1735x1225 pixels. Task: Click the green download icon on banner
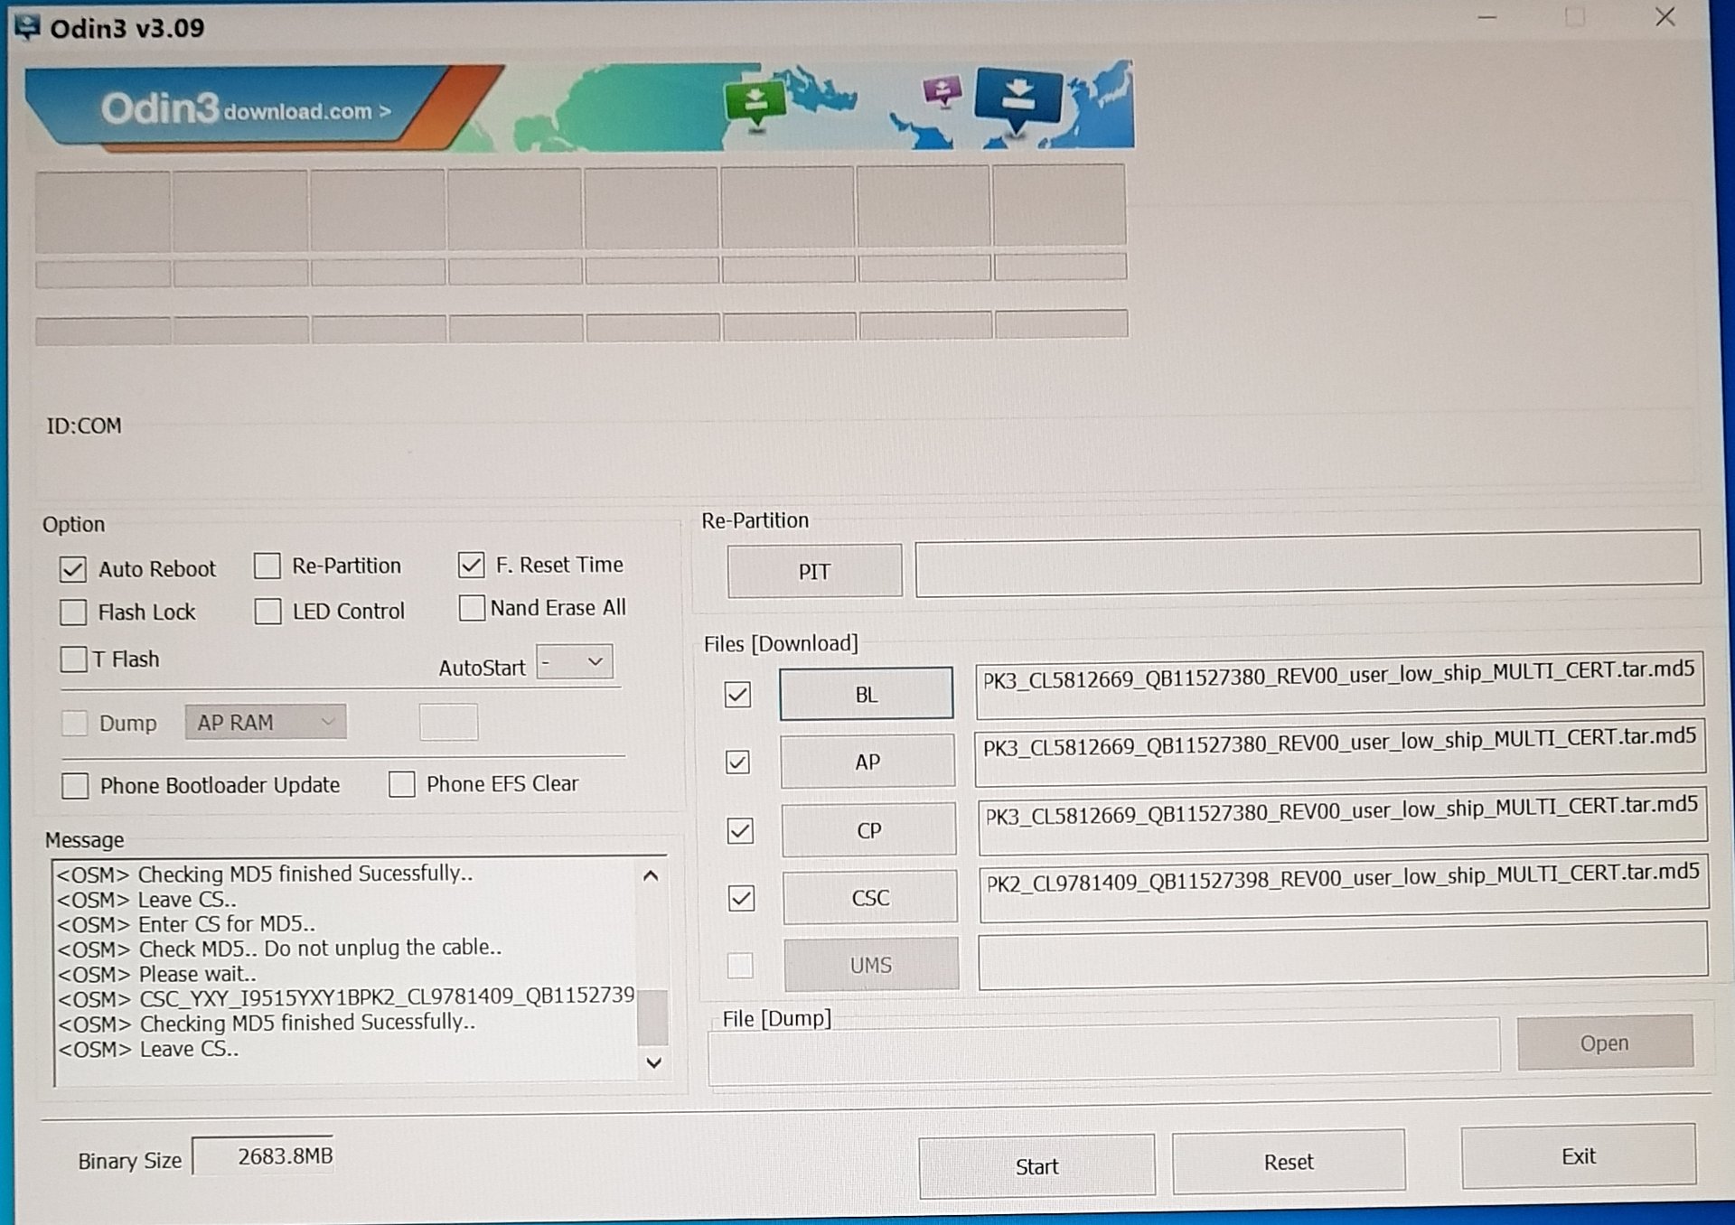(755, 102)
